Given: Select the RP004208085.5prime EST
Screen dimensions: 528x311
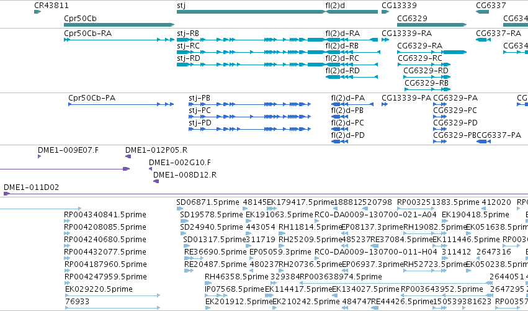Looking at the screenshot, I should click(66, 233).
